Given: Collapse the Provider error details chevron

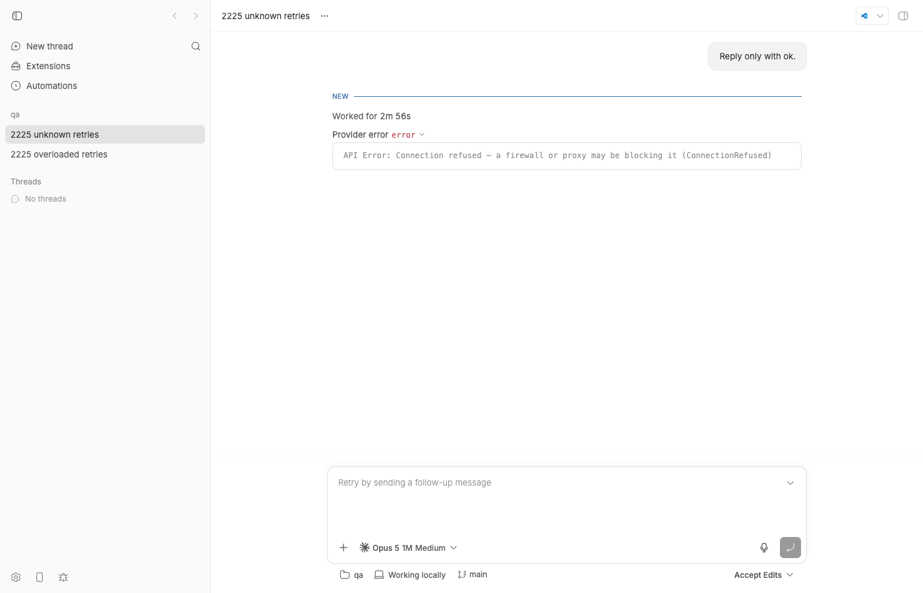Looking at the screenshot, I should pos(422,134).
